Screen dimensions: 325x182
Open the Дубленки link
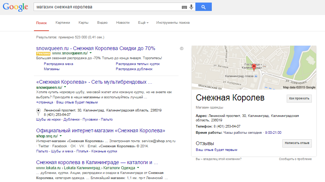pyautogui.click(x=71, y=120)
